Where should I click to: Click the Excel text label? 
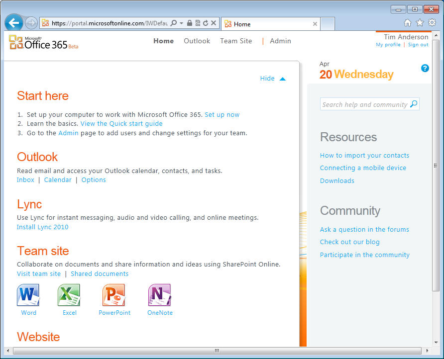(70, 313)
